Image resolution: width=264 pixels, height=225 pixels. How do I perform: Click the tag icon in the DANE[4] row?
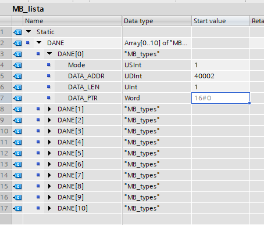coord(17,142)
